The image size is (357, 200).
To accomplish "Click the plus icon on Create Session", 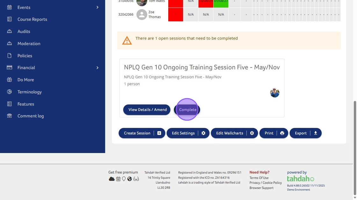I will (159, 133).
